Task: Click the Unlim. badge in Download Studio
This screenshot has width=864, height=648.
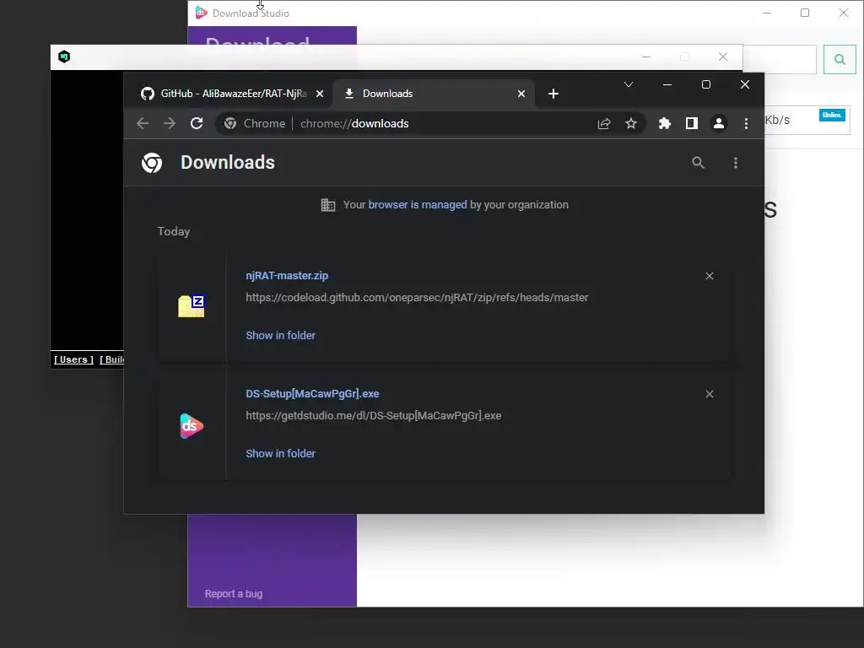Action: (x=832, y=115)
